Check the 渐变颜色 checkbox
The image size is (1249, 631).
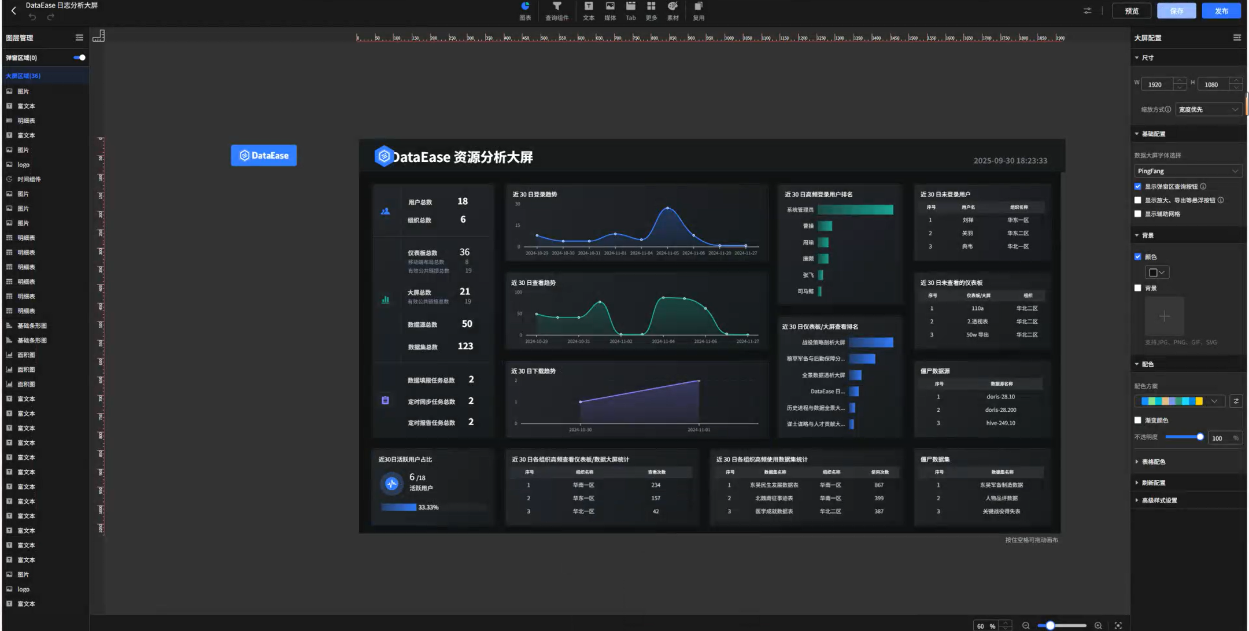[1138, 420]
